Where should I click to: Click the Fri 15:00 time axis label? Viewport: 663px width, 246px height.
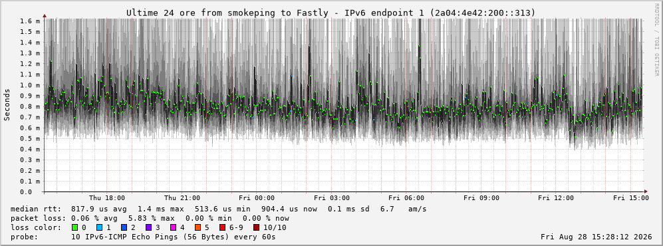pos(631,198)
